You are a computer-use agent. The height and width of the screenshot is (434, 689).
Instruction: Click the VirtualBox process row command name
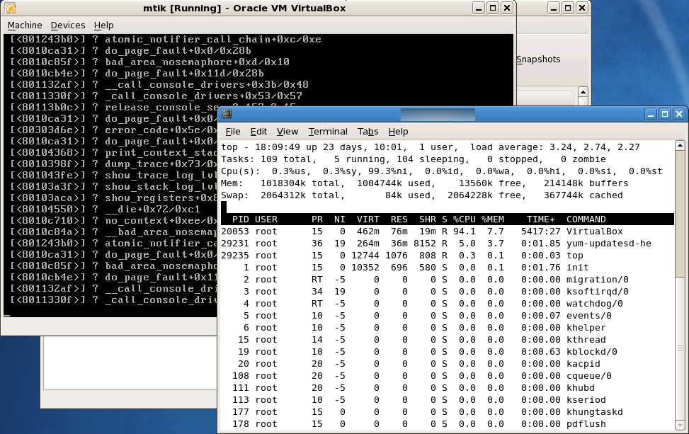tap(595, 232)
